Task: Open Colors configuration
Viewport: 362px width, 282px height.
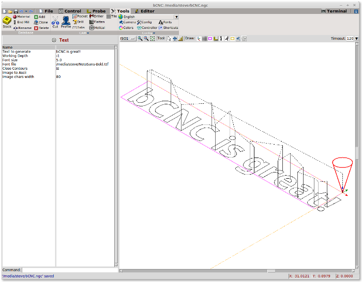Action: 126,28
